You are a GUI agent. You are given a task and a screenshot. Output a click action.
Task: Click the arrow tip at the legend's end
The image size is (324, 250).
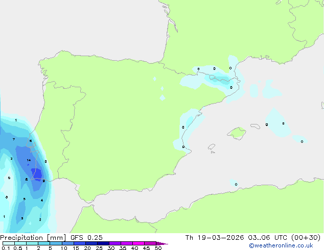162,243
